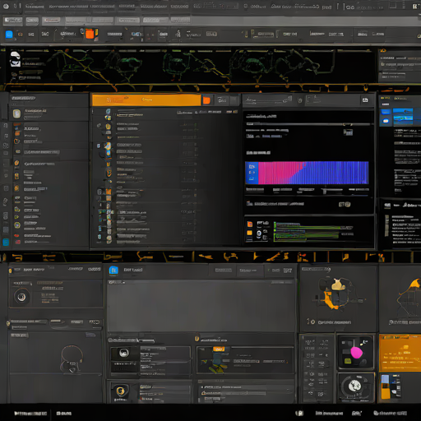This screenshot has width=421, height=421.
Task: Select the wide orange header tab above the list
Action: coord(146,100)
